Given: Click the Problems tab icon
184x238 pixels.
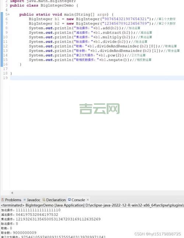Looking at the screenshot, I should pyautogui.click(x=3, y=200).
